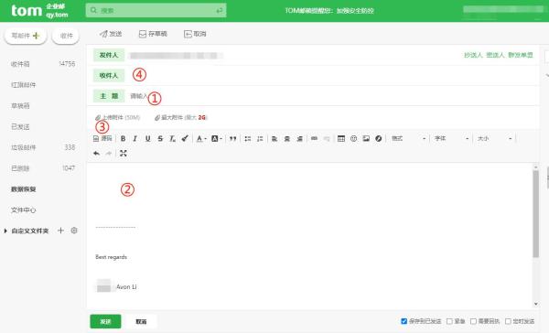This screenshot has width=549, height=333.
Task: Click the recipient (收件人) input field
Action: 332,75
